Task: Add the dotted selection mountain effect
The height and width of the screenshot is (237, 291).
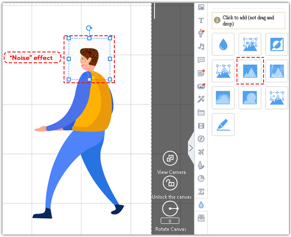Action: pyautogui.click(x=277, y=98)
